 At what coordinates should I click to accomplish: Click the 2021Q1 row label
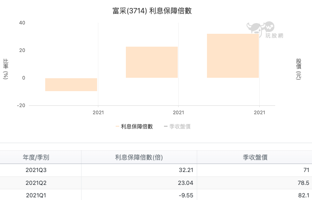point(36,195)
